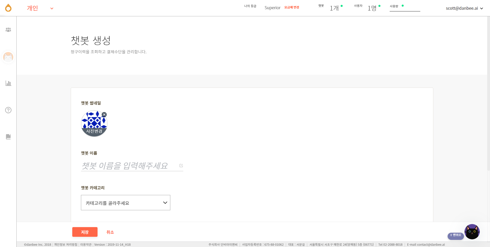Click the red 저장 save button
The image size is (490, 247).
coord(85,232)
